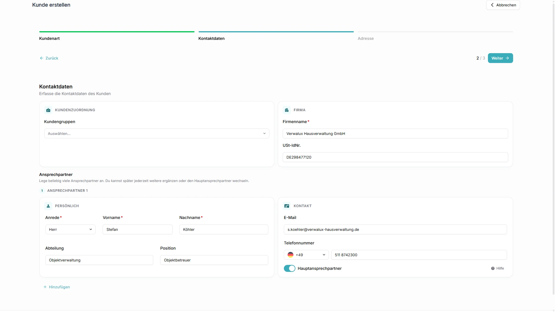Screen dimensions: 555x312
Task: Click the plus icon next to Hinzufügen
Action: (45, 287)
